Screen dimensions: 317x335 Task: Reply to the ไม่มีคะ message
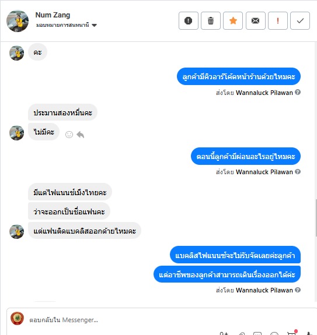click(80, 135)
